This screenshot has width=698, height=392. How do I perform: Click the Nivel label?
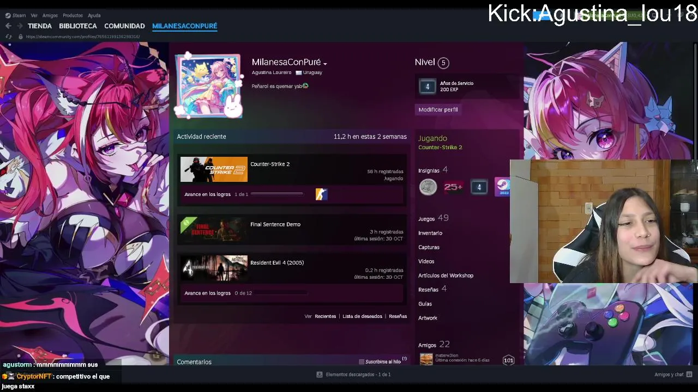(x=425, y=62)
